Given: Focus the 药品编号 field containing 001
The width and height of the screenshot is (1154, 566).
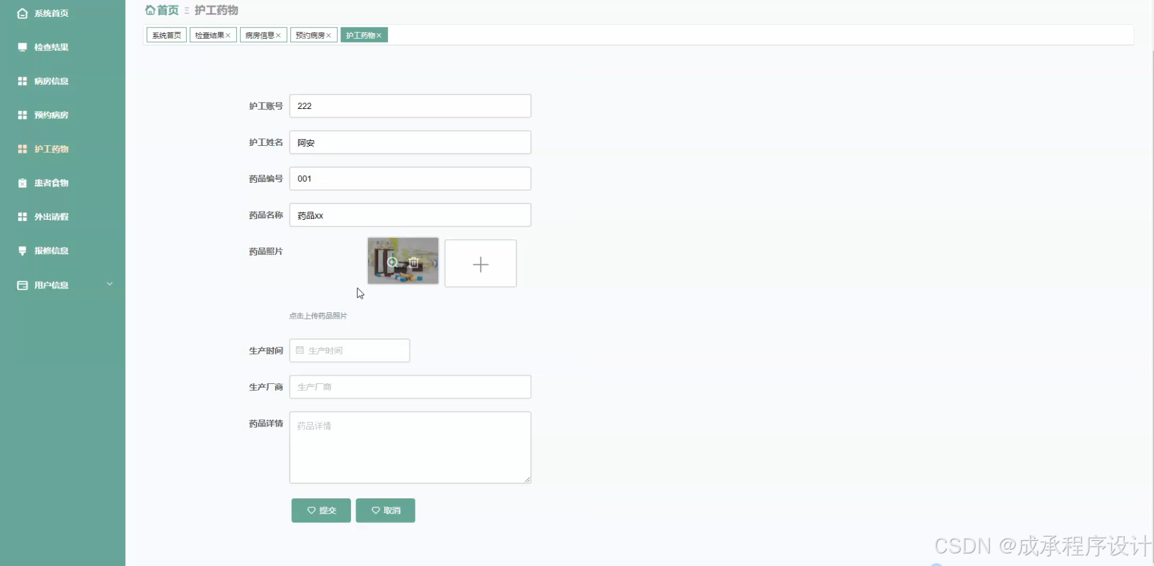Looking at the screenshot, I should pos(410,178).
